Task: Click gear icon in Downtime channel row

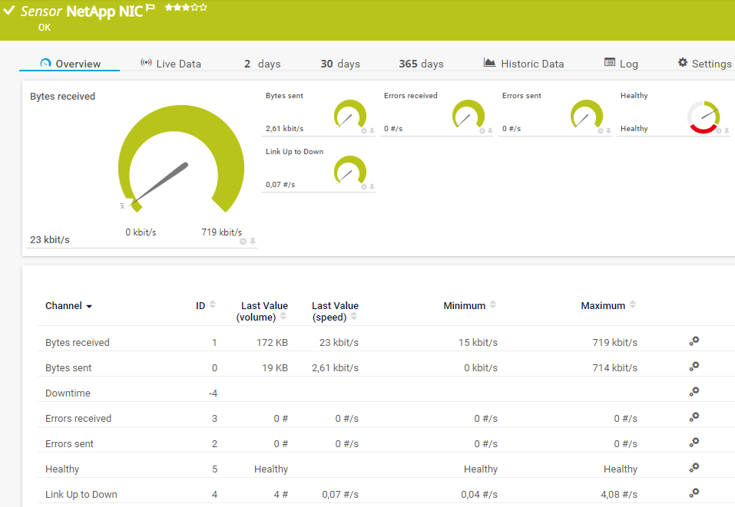Action: 694,392
